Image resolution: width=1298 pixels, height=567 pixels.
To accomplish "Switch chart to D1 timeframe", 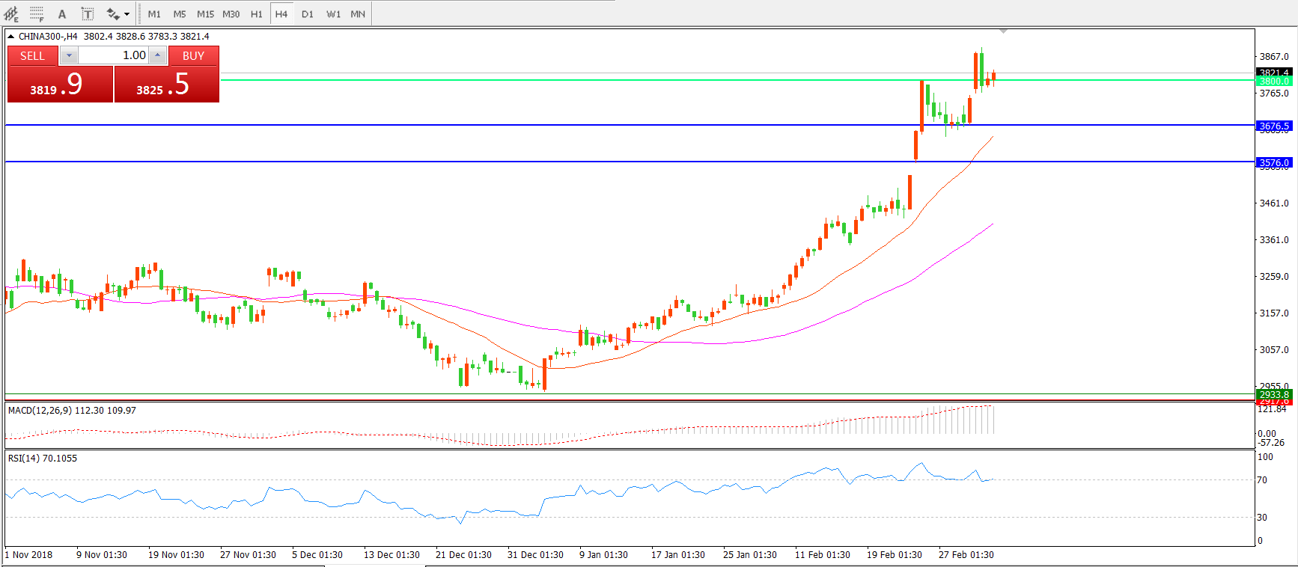I will [x=308, y=13].
